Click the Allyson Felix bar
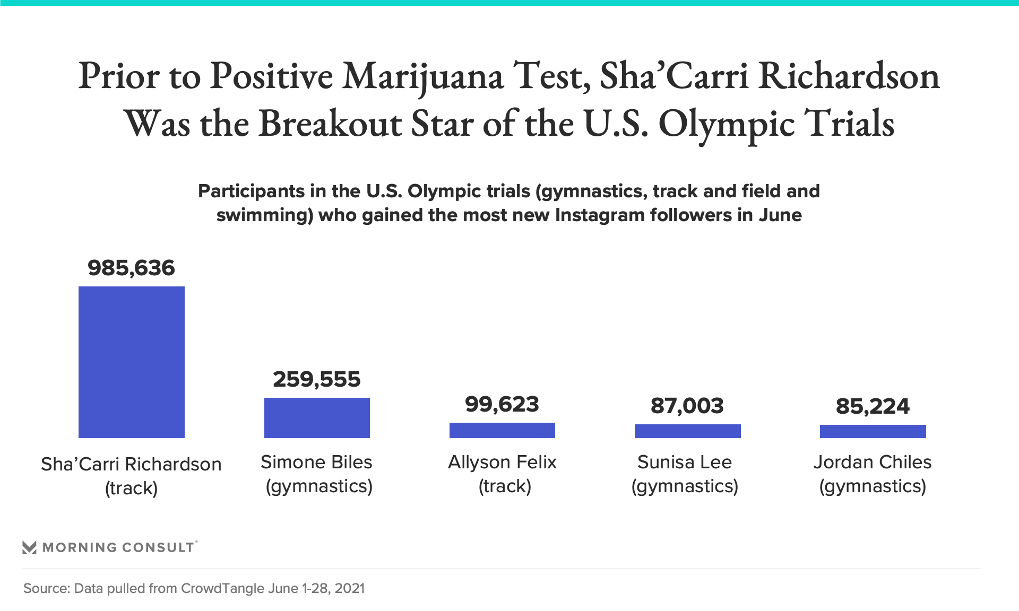Image resolution: width=1019 pixels, height=611 pixels. point(502,430)
